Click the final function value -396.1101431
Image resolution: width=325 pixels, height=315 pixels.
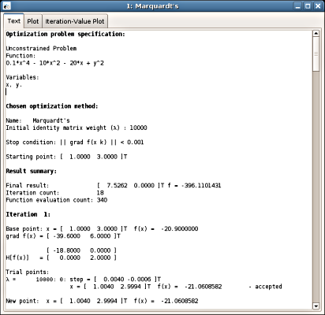click(x=201, y=186)
